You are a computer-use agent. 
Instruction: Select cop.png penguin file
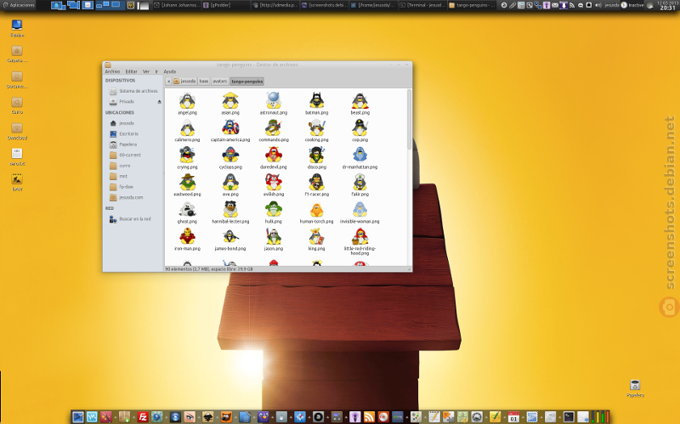coord(360,132)
